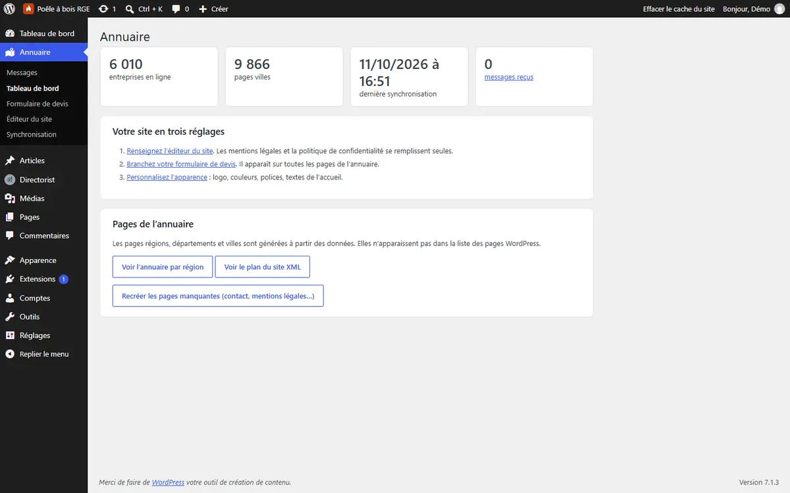Viewport: 790px width, 493px height.
Task: Collapse the menu with Replier le menu
Action: pyautogui.click(x=43, y=354)
